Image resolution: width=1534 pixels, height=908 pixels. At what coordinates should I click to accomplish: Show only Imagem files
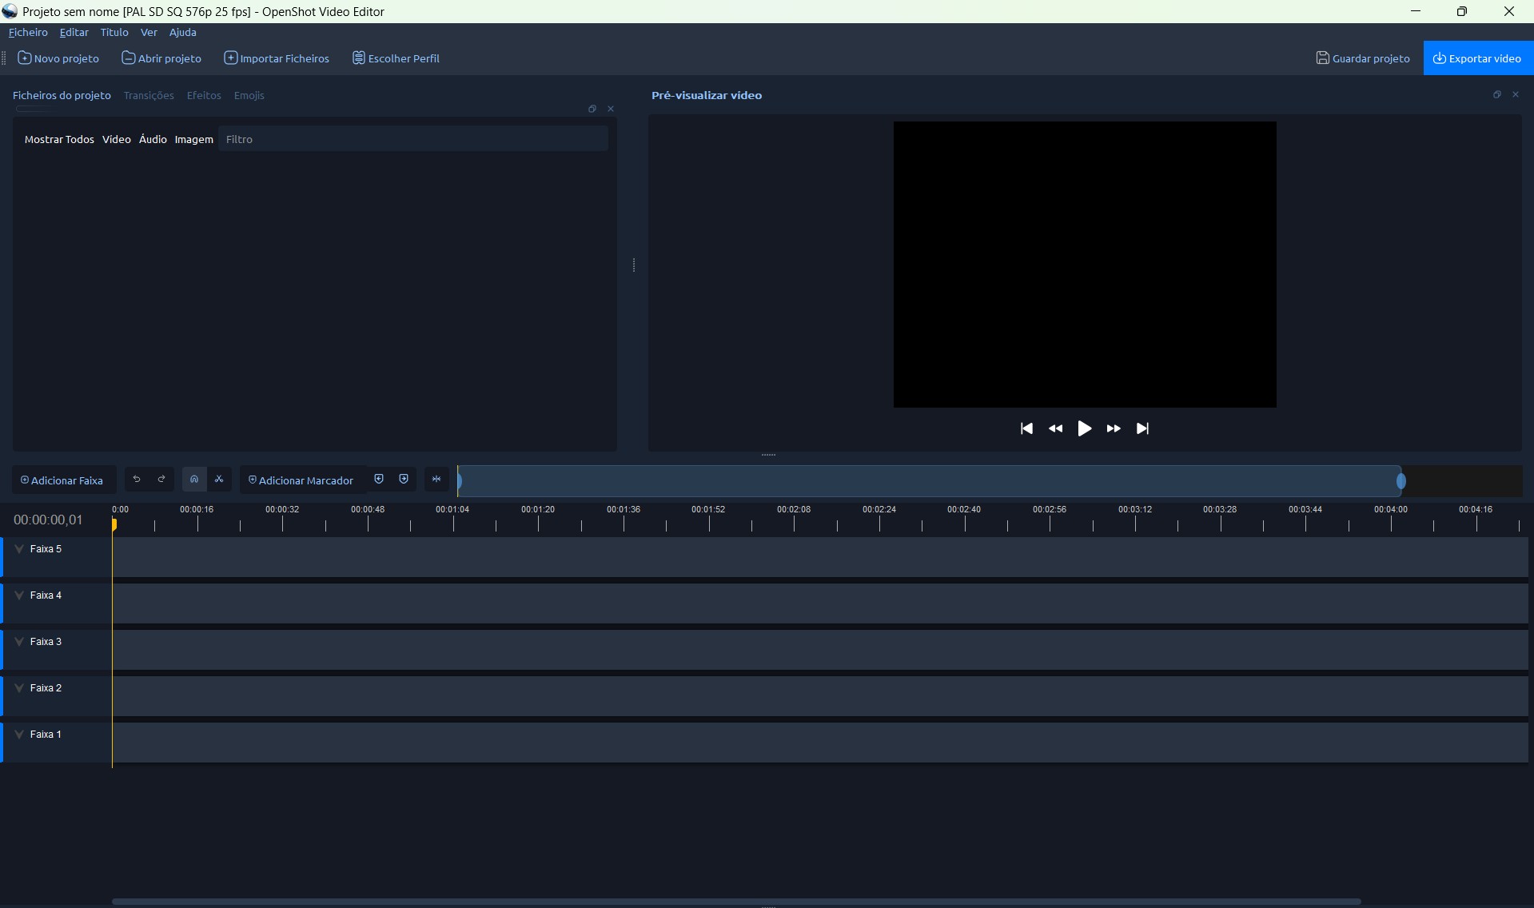pyautogui.click(x=194, y=139)
